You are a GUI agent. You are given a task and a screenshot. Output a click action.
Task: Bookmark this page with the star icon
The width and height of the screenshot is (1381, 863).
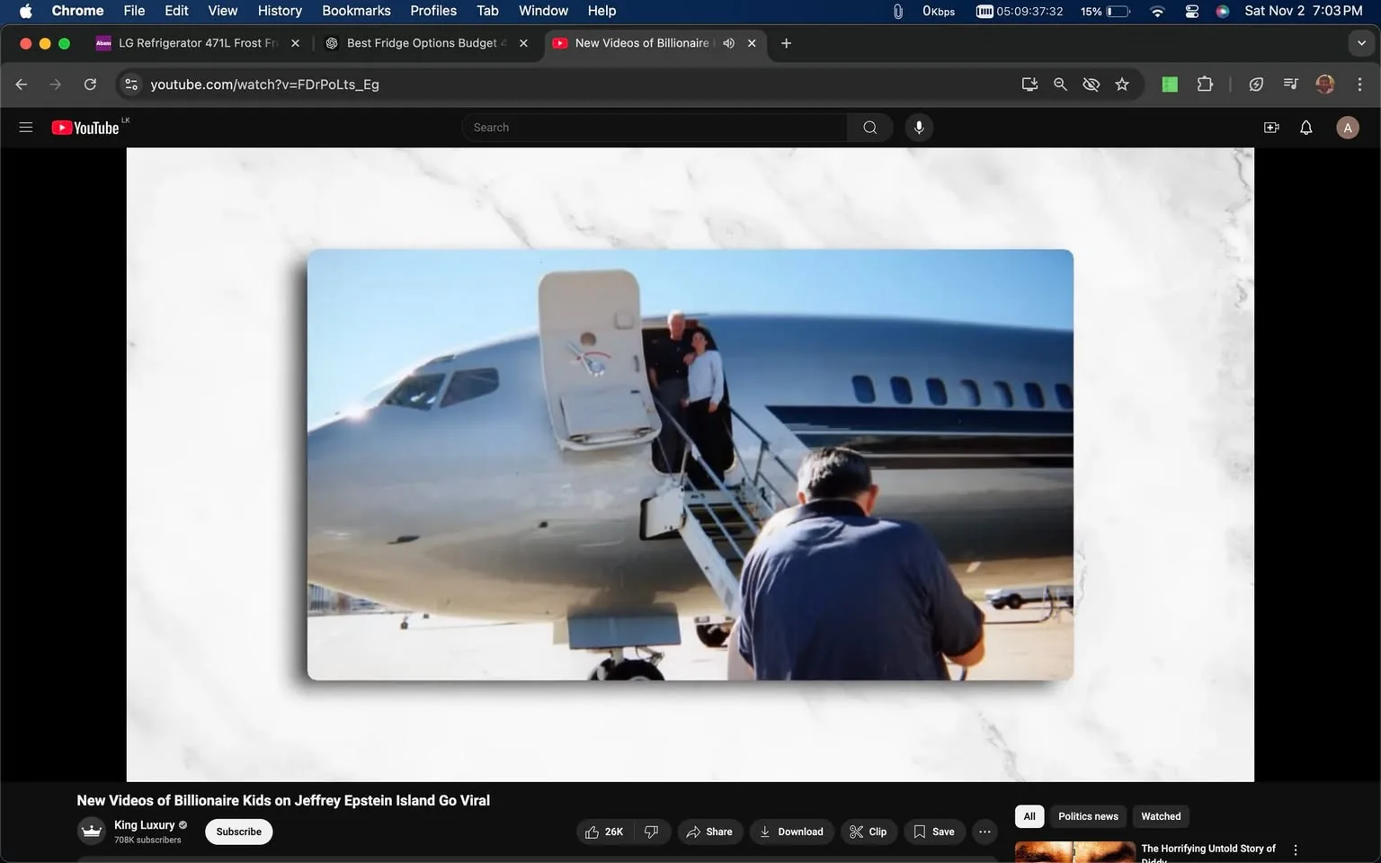click(1121, 84)
